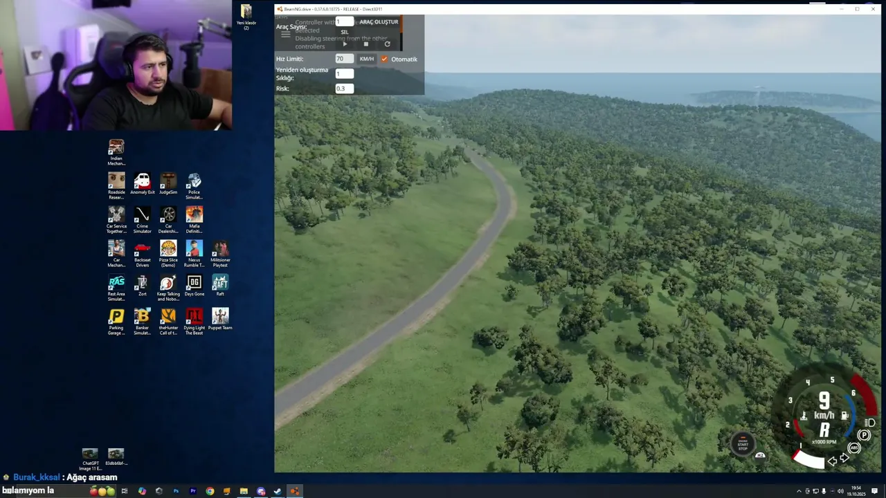
Task: Open Nexus Rumble desktop shortcut
Action: [x=194, y=254]
